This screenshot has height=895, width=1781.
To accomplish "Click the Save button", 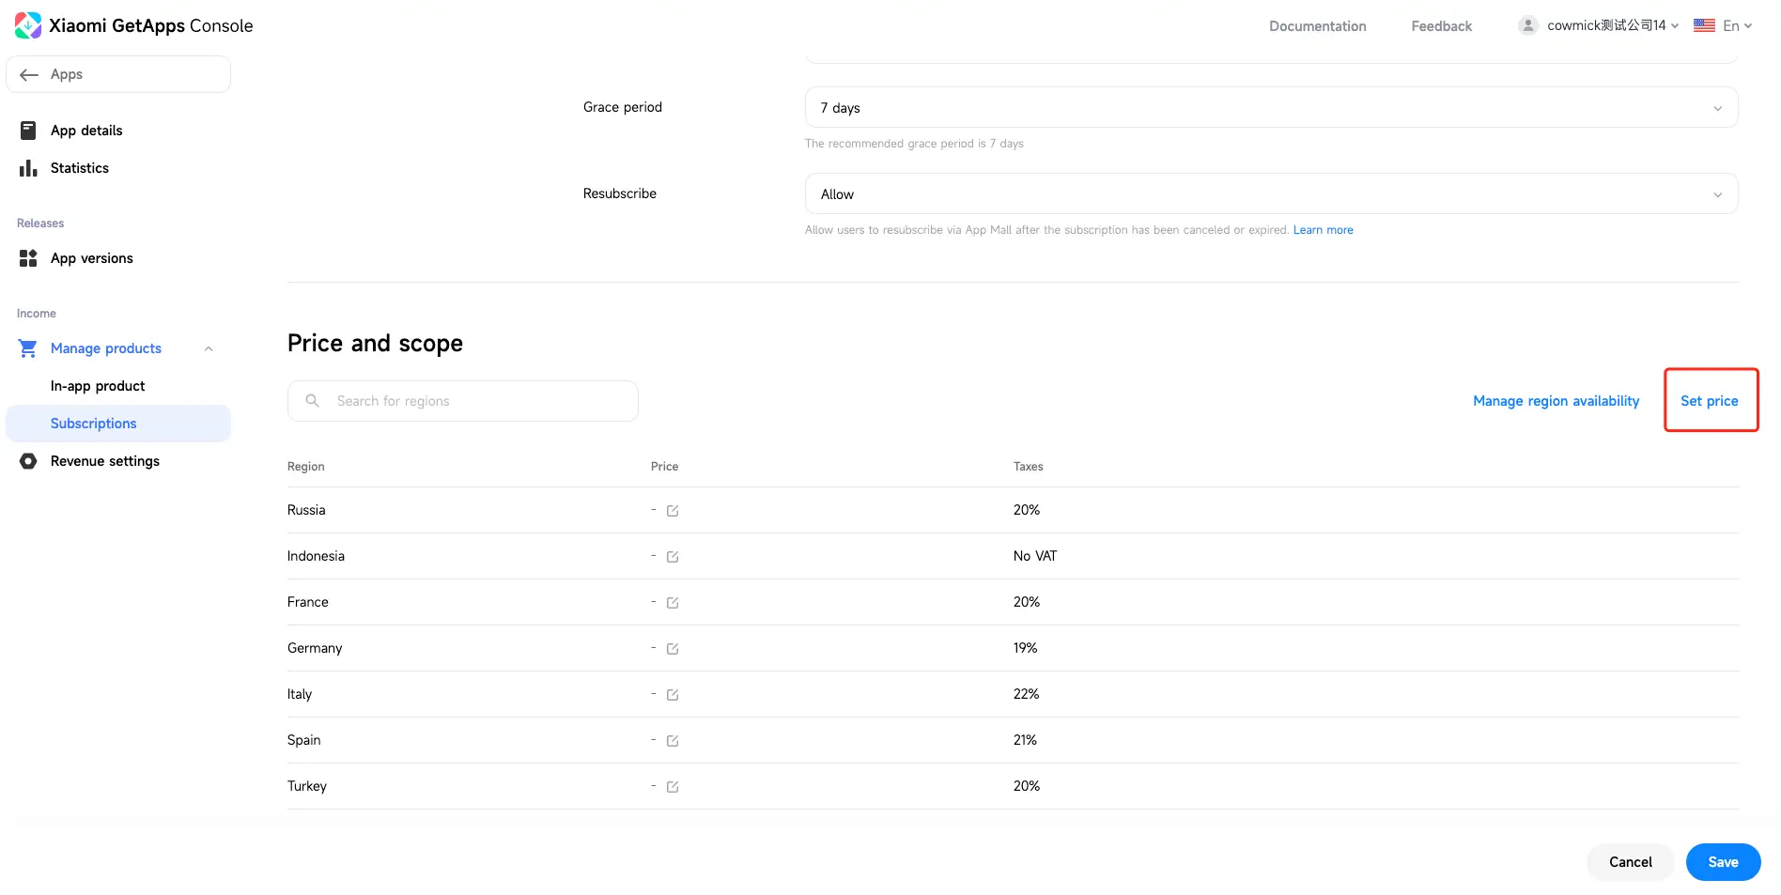I will [x=1723, y=862].
